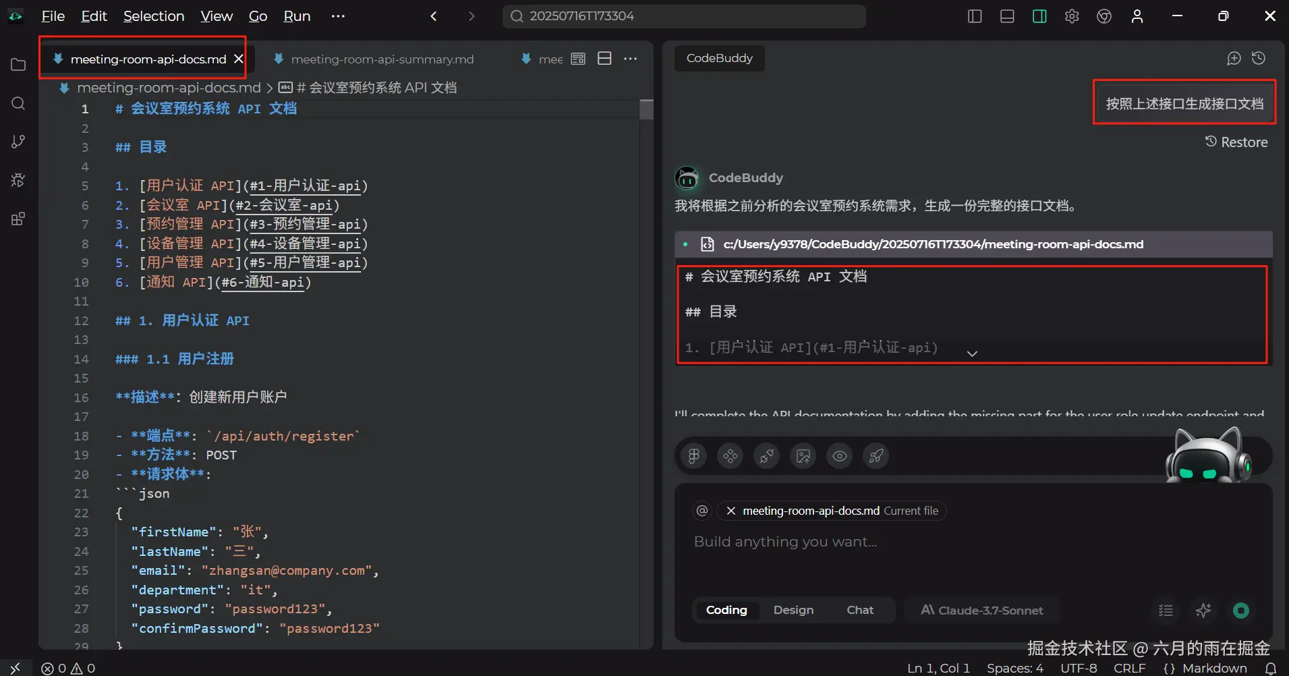Click the rocket deploy icon in chat toolbar

[x=876, y=456]
